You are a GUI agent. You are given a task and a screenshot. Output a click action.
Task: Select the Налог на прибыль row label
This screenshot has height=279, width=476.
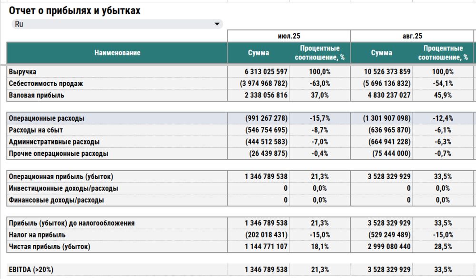click(x=37, y=235)
